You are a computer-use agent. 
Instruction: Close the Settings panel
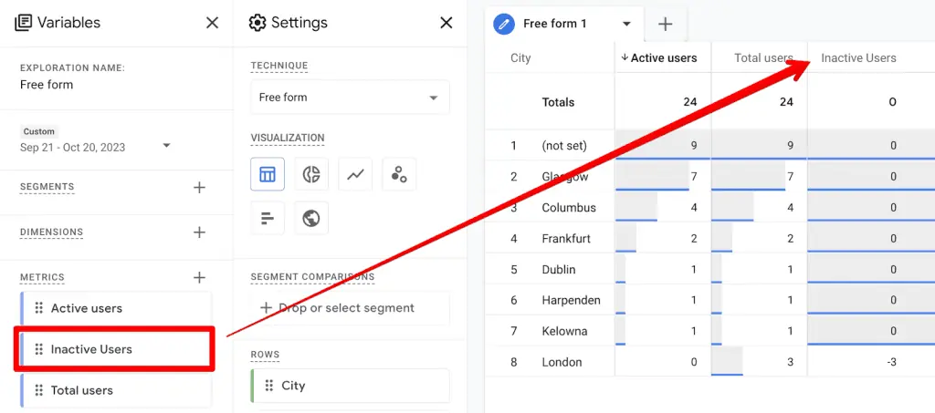(x=446, y=23)
